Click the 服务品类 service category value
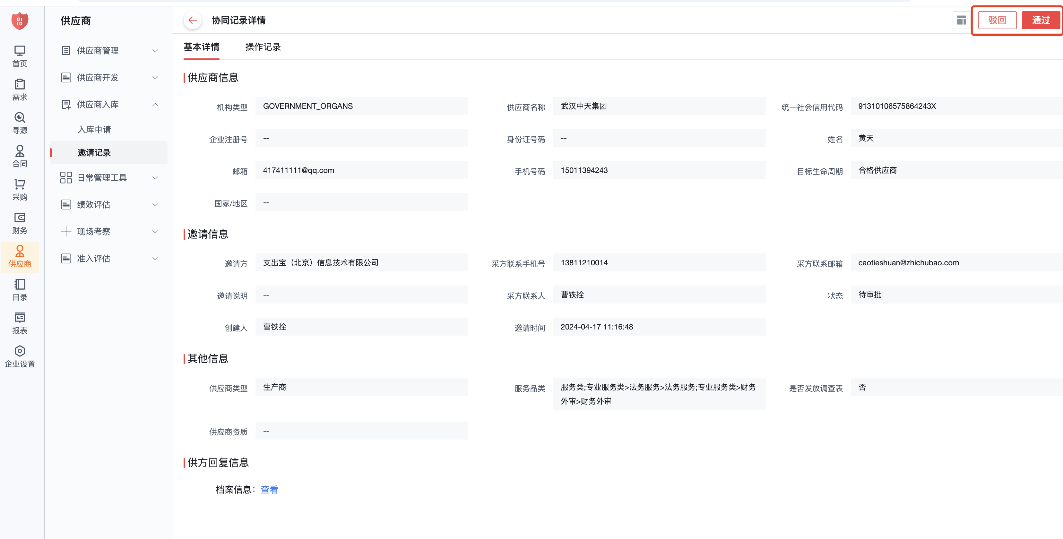Image resolution: width=1063 pixels, height=539 pixels. [660, 394]
